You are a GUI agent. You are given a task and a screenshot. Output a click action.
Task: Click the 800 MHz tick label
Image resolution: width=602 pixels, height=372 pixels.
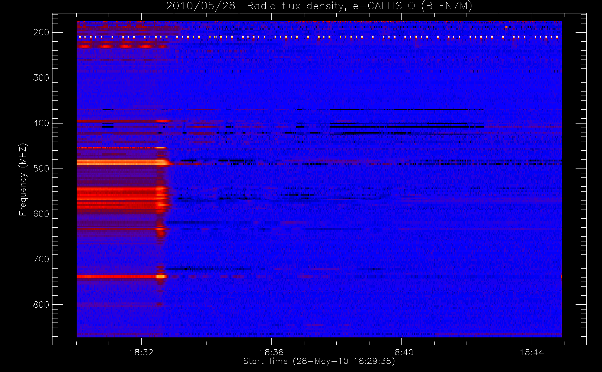(x=41, y=305)
